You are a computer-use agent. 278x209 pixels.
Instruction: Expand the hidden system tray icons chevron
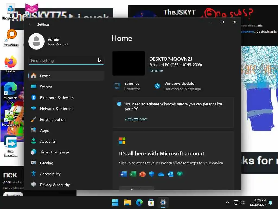pos(228,202)
